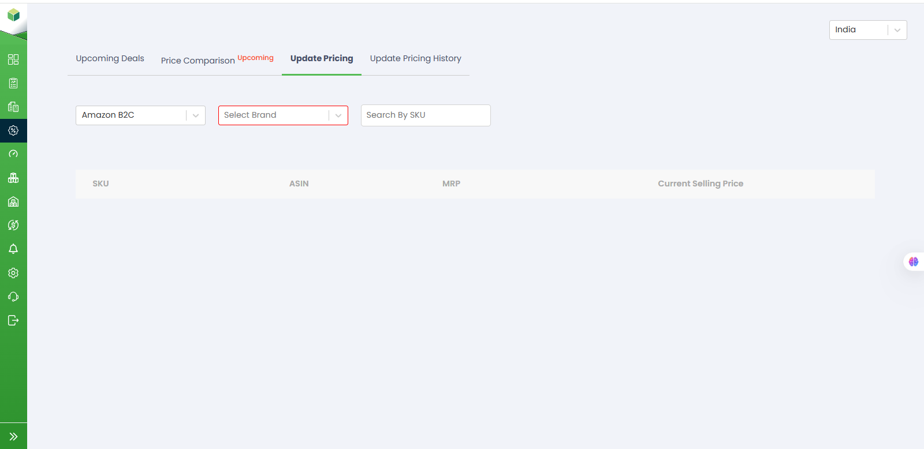This screenshot has height=449, width=924.
Task: Open the Price Comparison tab
Action: pyautogui.click(x=198, y=60)
